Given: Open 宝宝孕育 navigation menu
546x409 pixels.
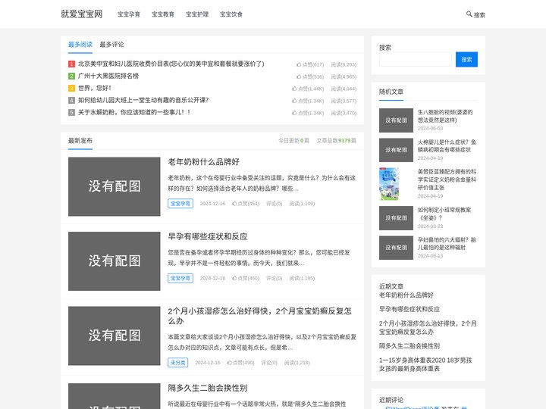Looking at the screenshot, I should click(x=128, y=14).
